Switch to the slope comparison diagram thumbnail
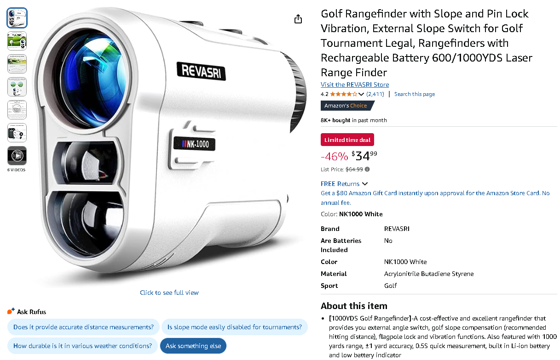The height and width of the screenshot is (360, 560). click(17, 64)
